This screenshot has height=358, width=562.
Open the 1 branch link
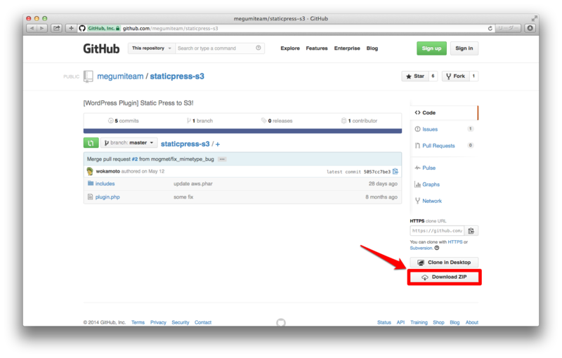[200, 121]
